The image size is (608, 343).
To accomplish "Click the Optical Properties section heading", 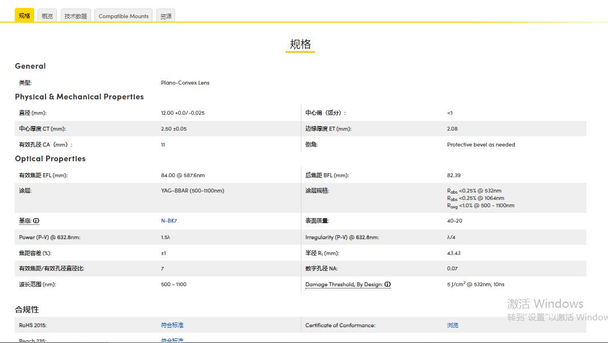I will click(50, 158).
